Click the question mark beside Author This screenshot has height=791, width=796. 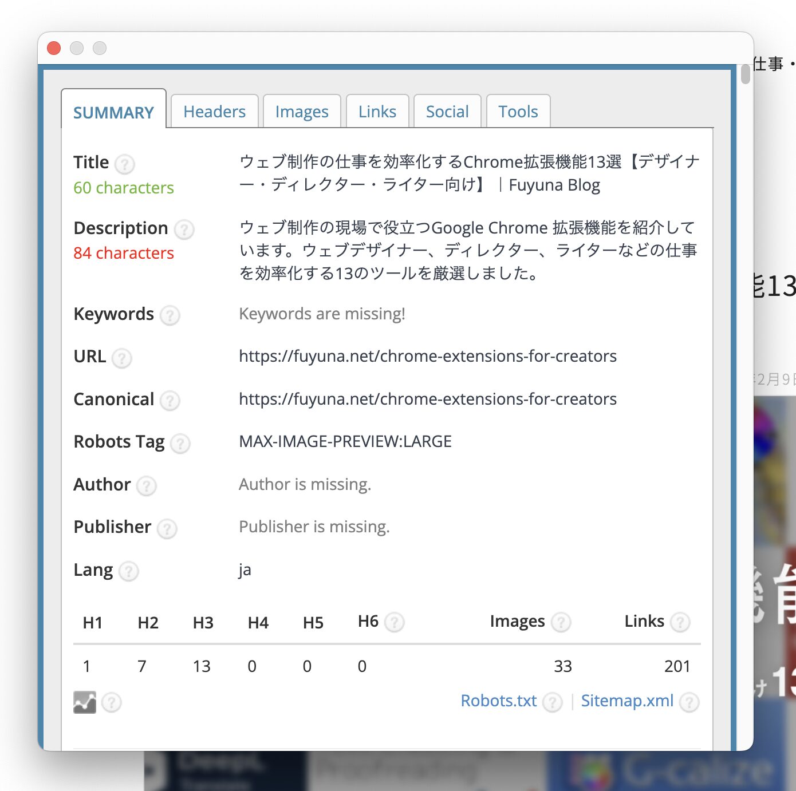(146, 486)
